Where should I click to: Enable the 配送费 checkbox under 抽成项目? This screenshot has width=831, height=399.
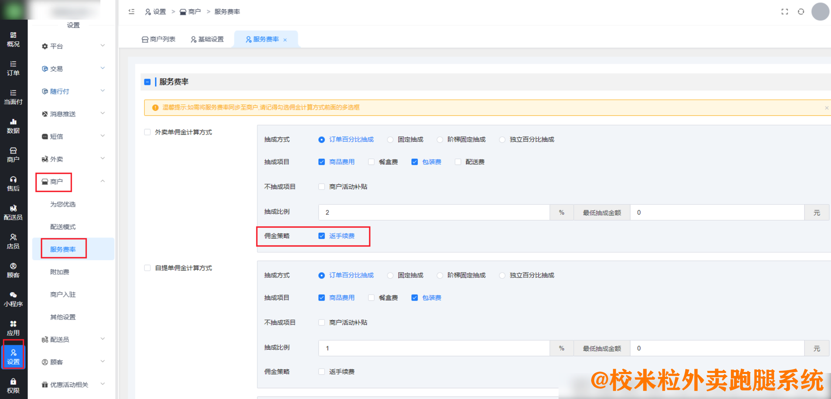(x=458, y=161)
